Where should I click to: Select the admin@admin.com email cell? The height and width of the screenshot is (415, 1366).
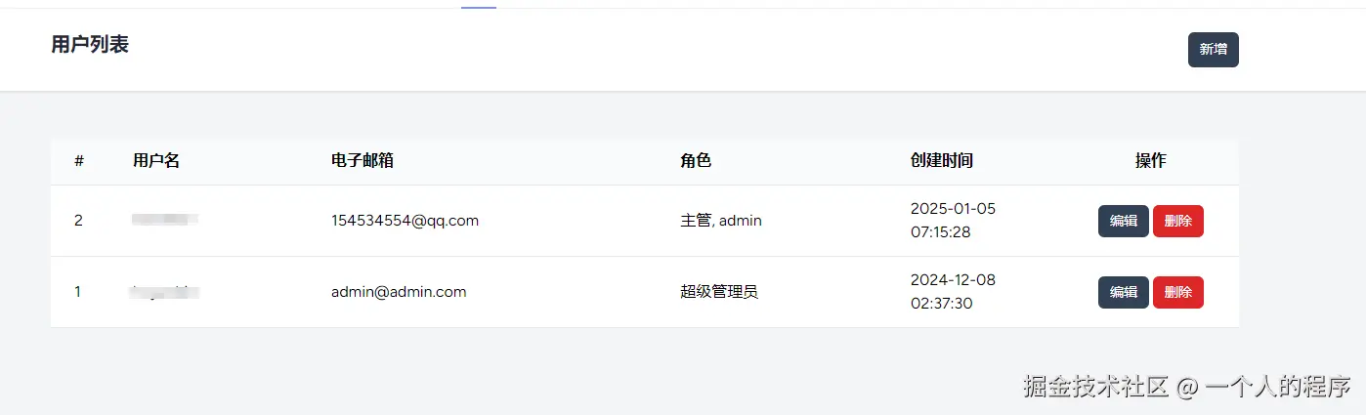(399, 292)
